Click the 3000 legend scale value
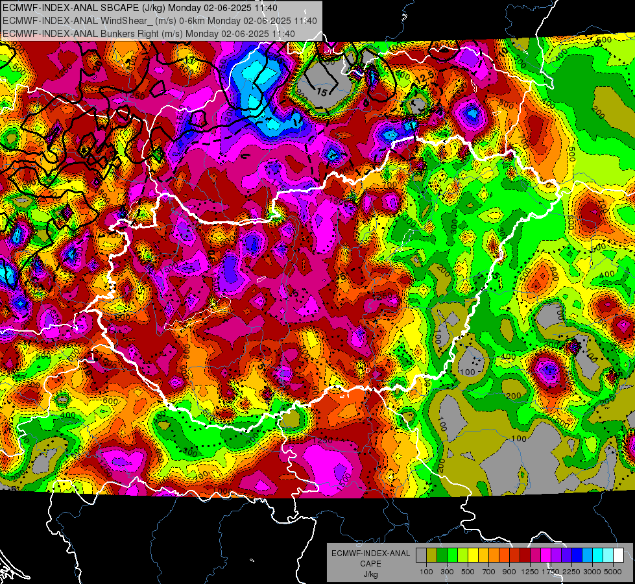The width and height of the screenshot is (635, 584). tap(592, 572)
